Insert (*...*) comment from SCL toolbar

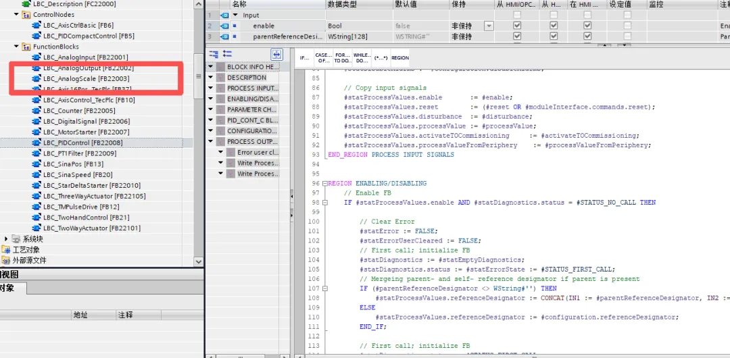(379, 58)
